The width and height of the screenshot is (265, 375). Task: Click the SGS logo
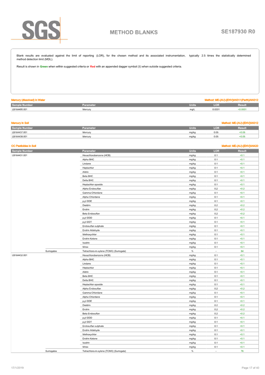coord(39,30)
